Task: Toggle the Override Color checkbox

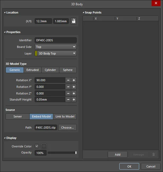Action: [37, 146]
